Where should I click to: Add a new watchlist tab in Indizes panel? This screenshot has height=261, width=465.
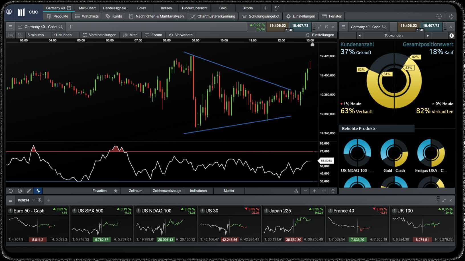coord(49,200)
